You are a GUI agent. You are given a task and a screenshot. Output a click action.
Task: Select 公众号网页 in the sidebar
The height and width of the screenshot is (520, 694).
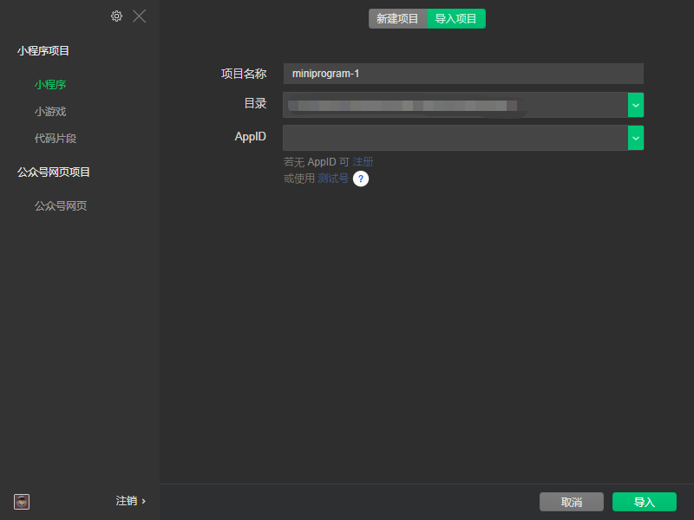point(61,205)
